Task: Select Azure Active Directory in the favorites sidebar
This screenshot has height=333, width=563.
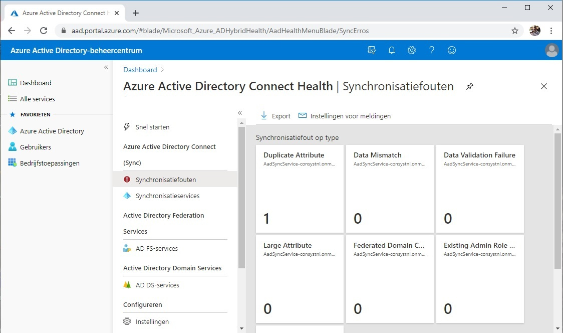Action: click(x=53, y=131)
